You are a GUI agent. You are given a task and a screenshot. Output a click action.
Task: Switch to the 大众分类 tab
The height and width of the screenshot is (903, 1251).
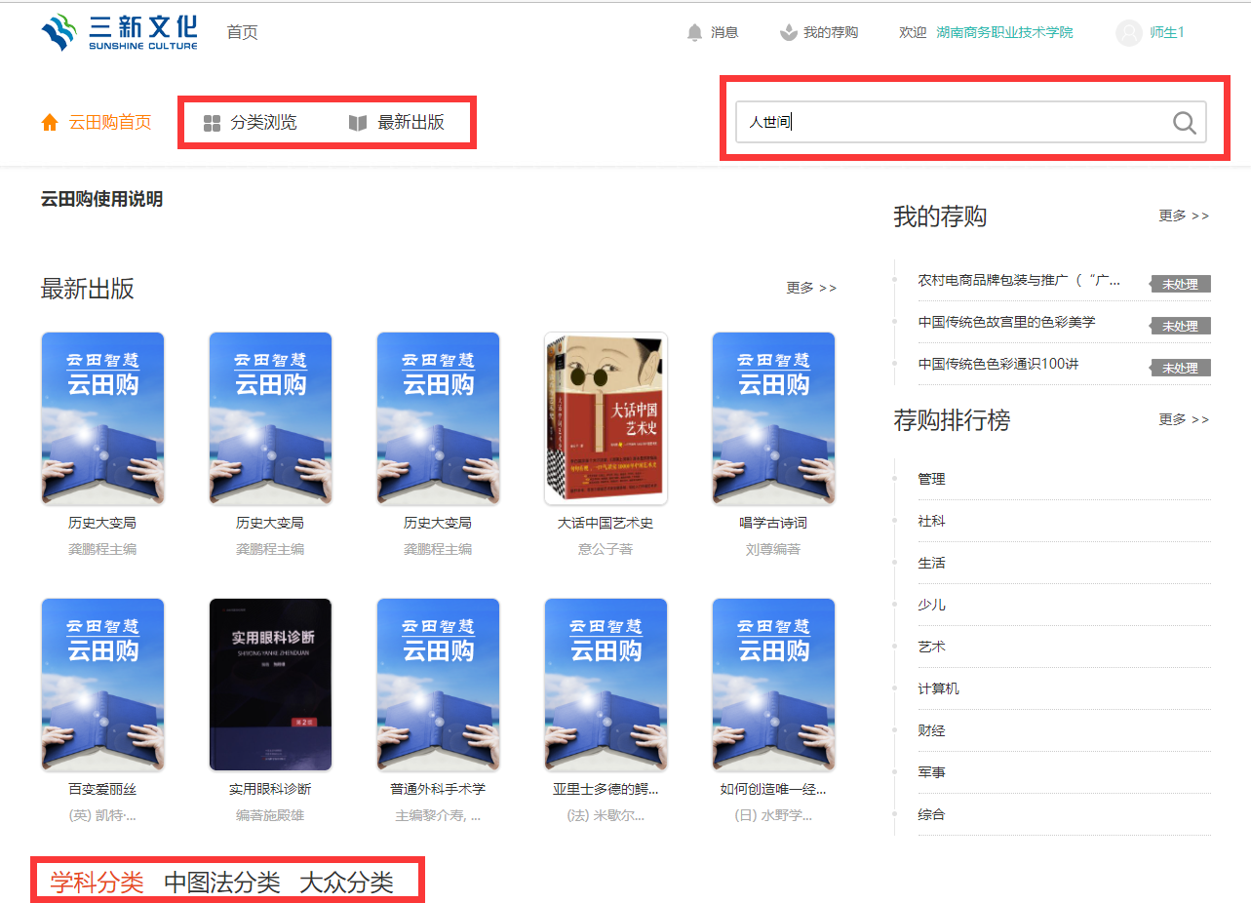coord(346,883)
